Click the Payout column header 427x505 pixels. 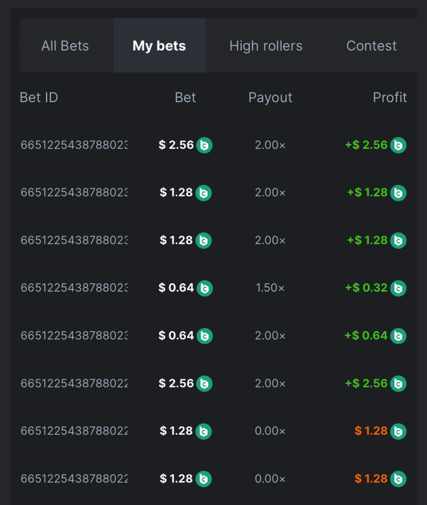click(x=270, y=97)
